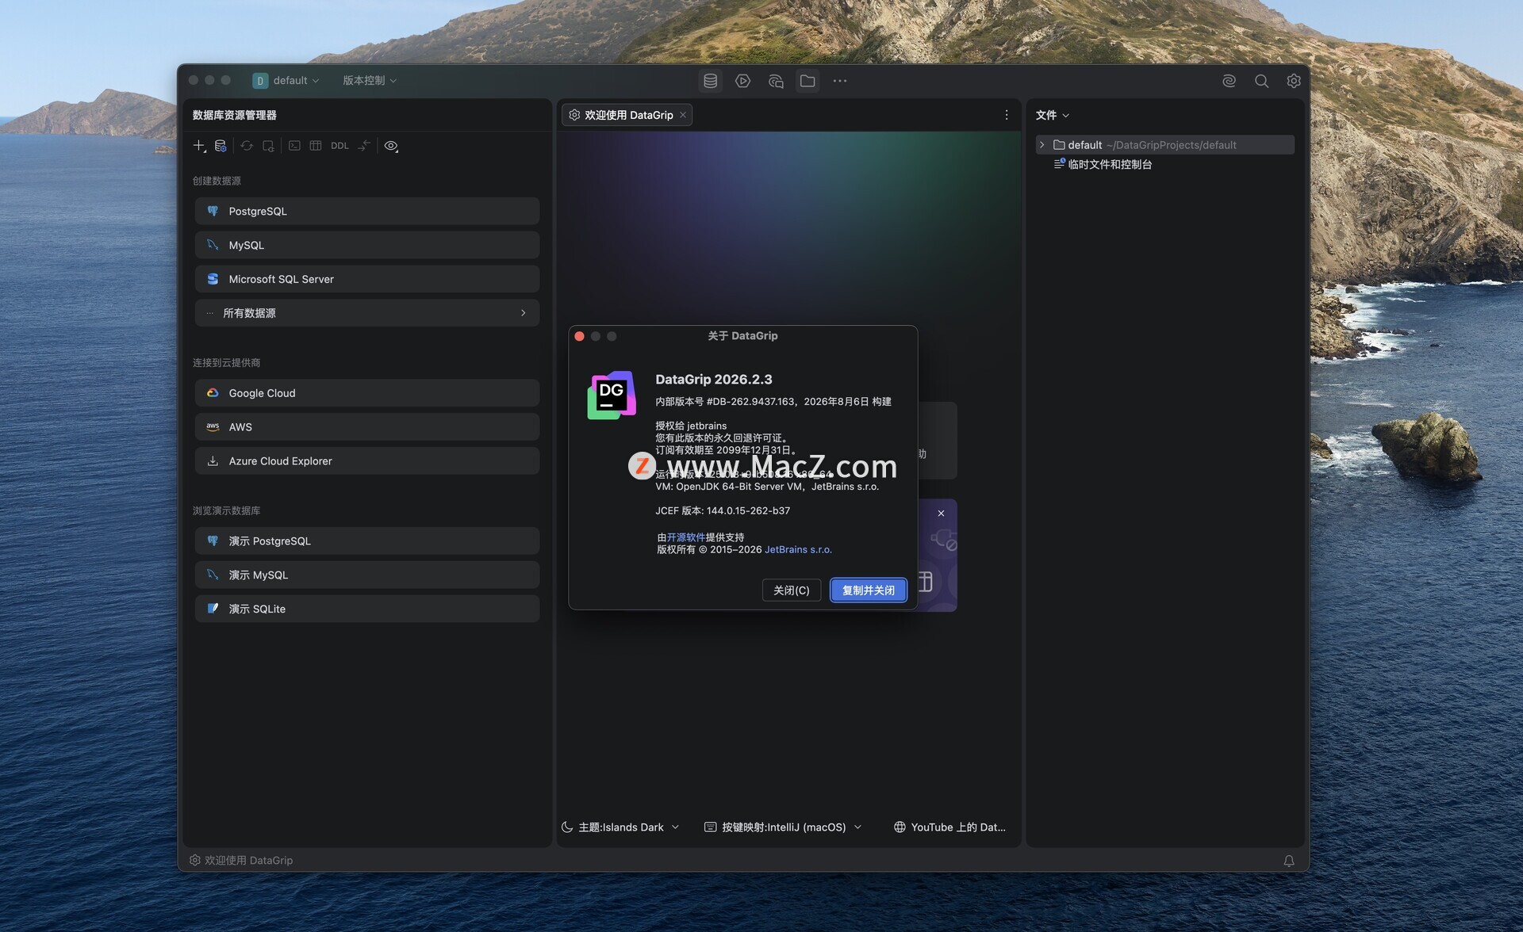This screenshot has height=932, width=1523.
Task: Click the 复制并关闭 button
Action: click(869, 590)
